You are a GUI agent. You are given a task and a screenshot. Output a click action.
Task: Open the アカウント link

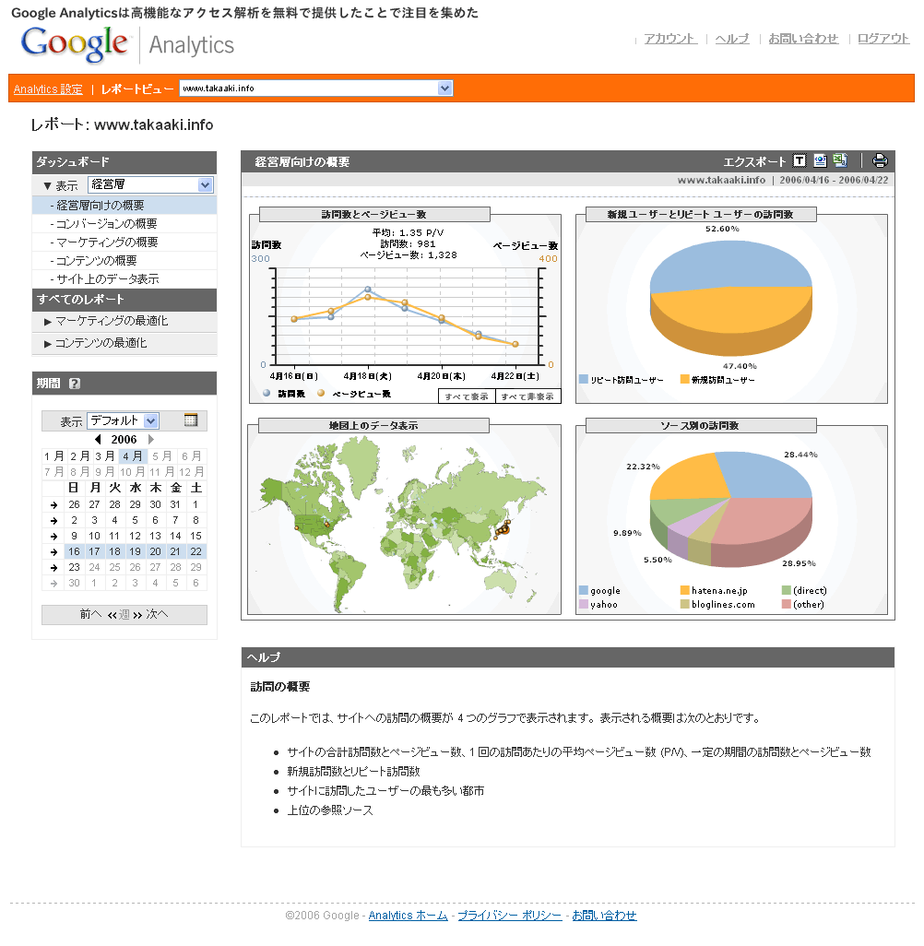tap(670, 39)
